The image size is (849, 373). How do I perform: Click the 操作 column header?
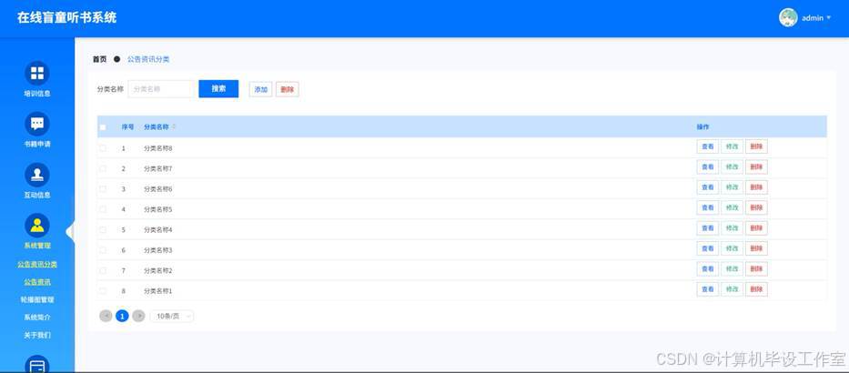click(702, 127)
